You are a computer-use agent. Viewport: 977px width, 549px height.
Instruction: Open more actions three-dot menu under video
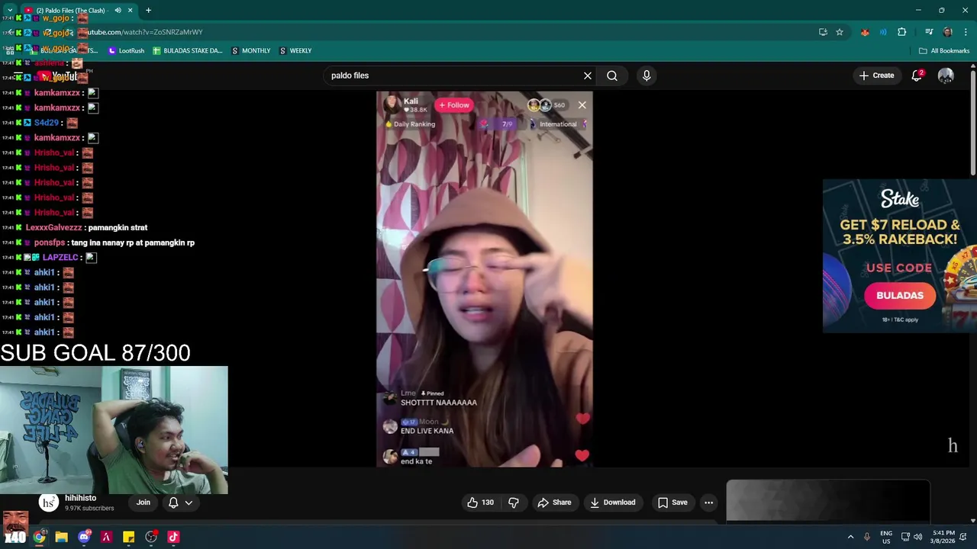(708, 502)
